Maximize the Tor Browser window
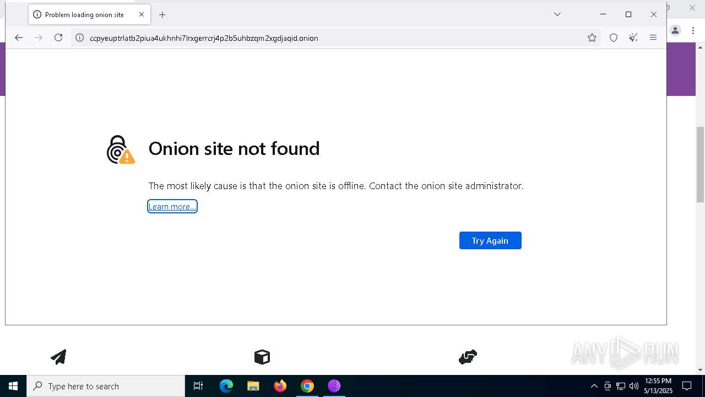 click(x=628, y=14)
